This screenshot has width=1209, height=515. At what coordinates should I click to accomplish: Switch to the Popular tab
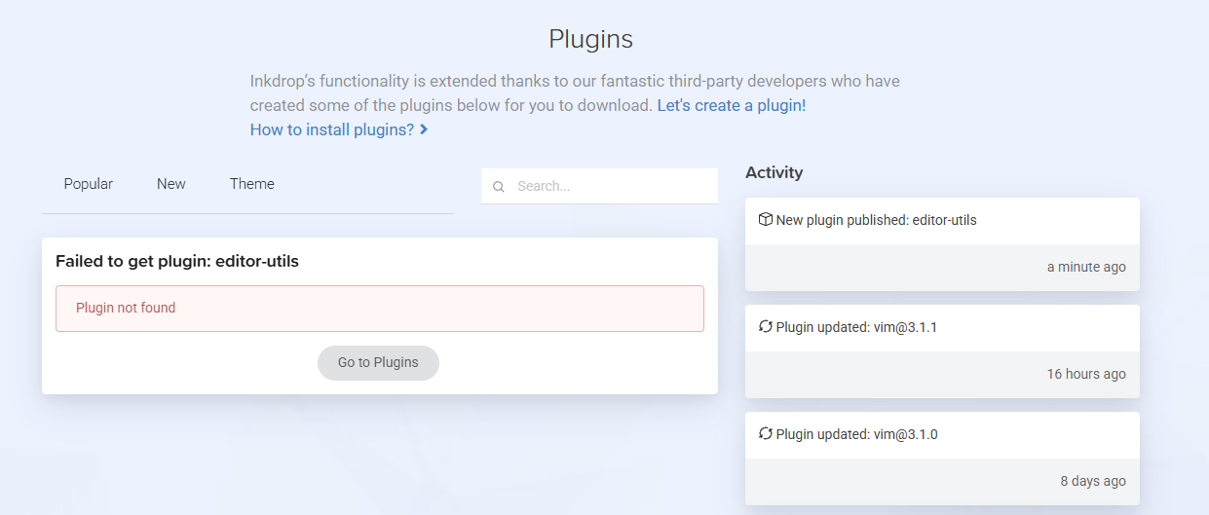point(89,184)
